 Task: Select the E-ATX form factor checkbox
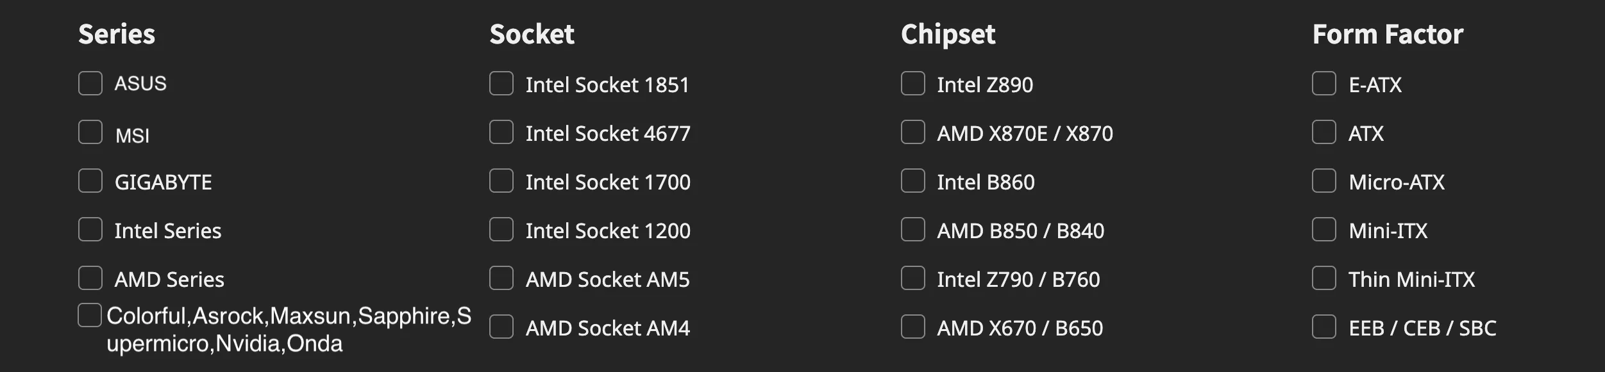click(1324, 84)
